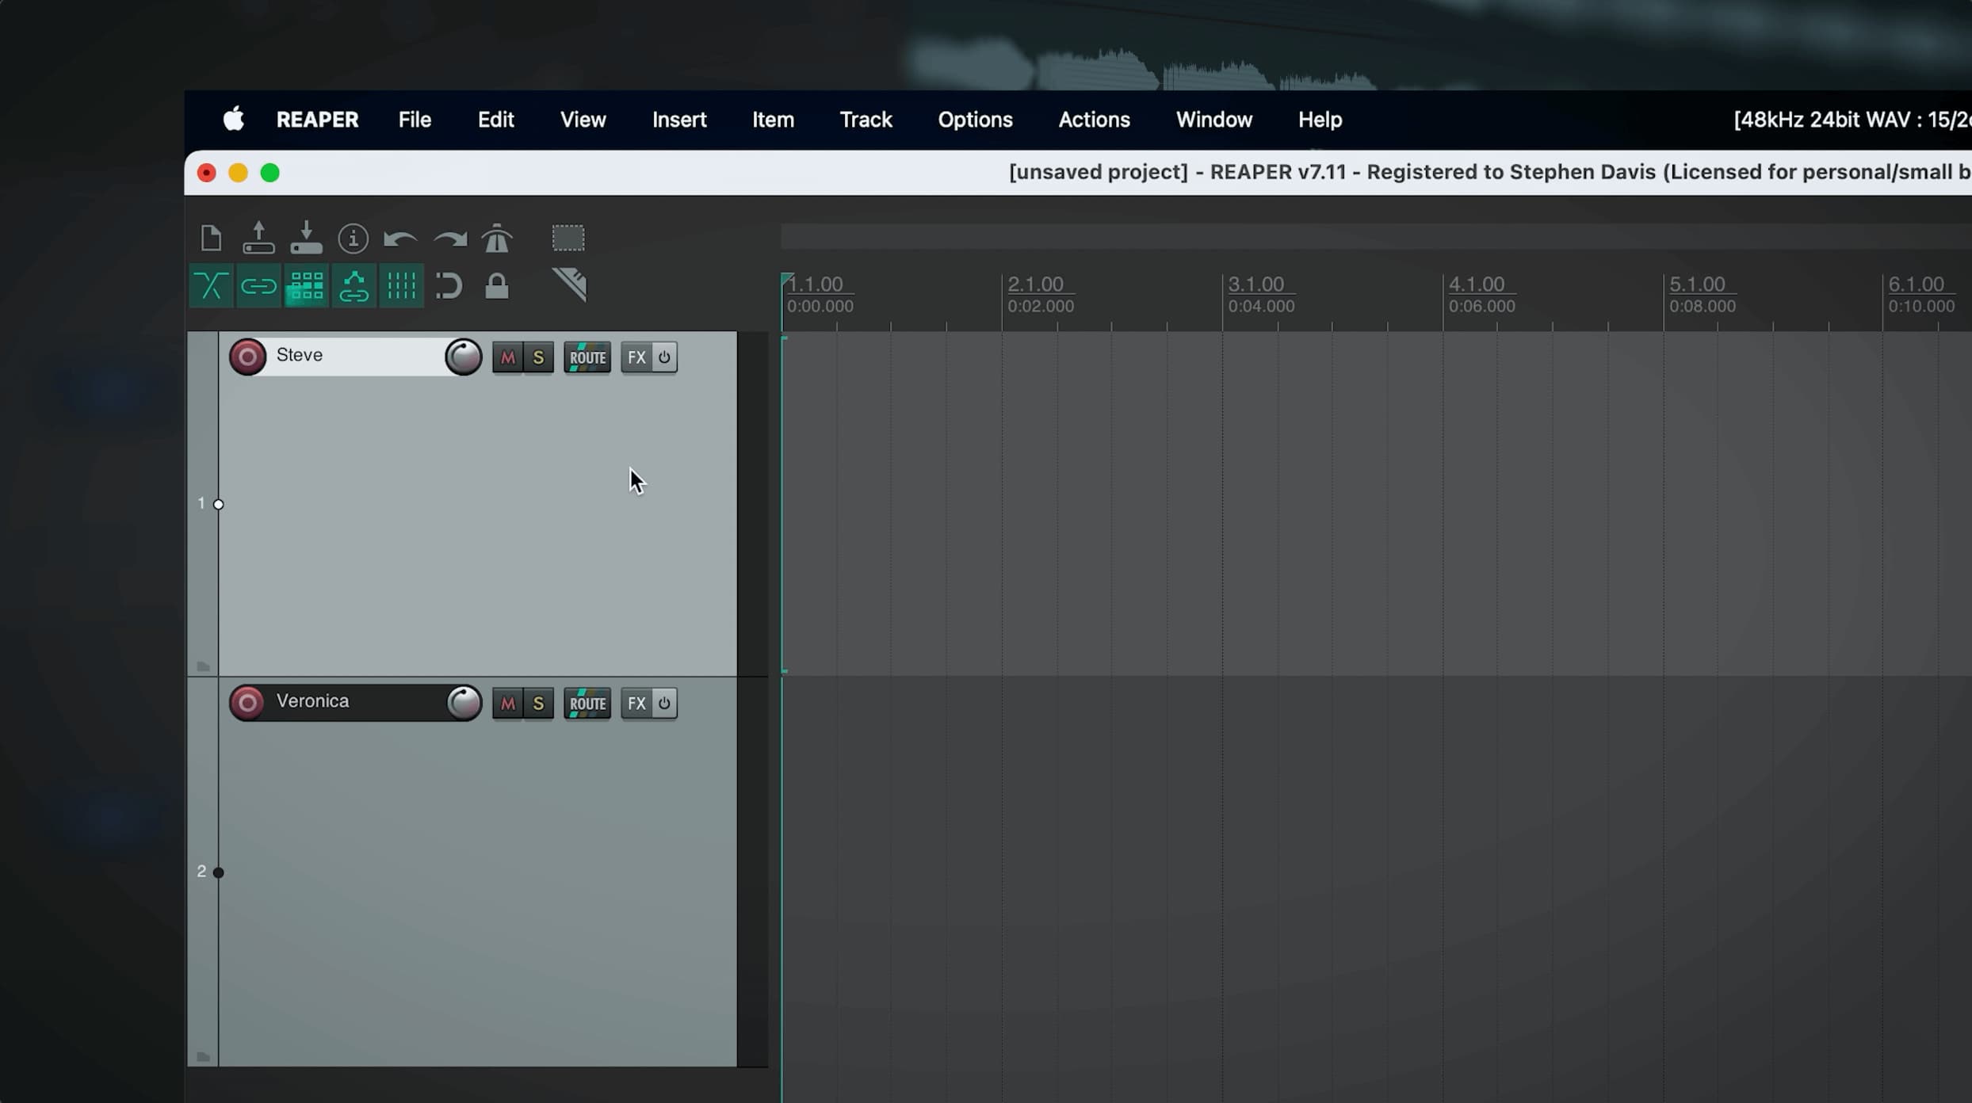Click the edit cursor marker at 1.1.00

tap(786, 280)
